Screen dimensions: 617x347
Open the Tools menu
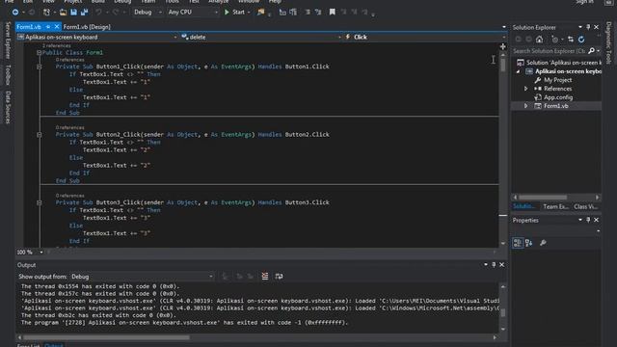[172, 2]
